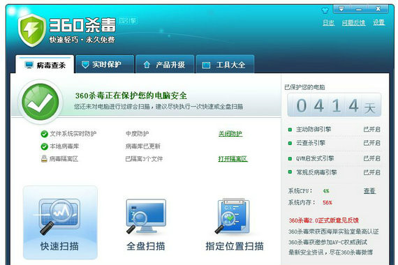Click the 360杀毒正在保护您的电脑安全 headline

point(131,96)
